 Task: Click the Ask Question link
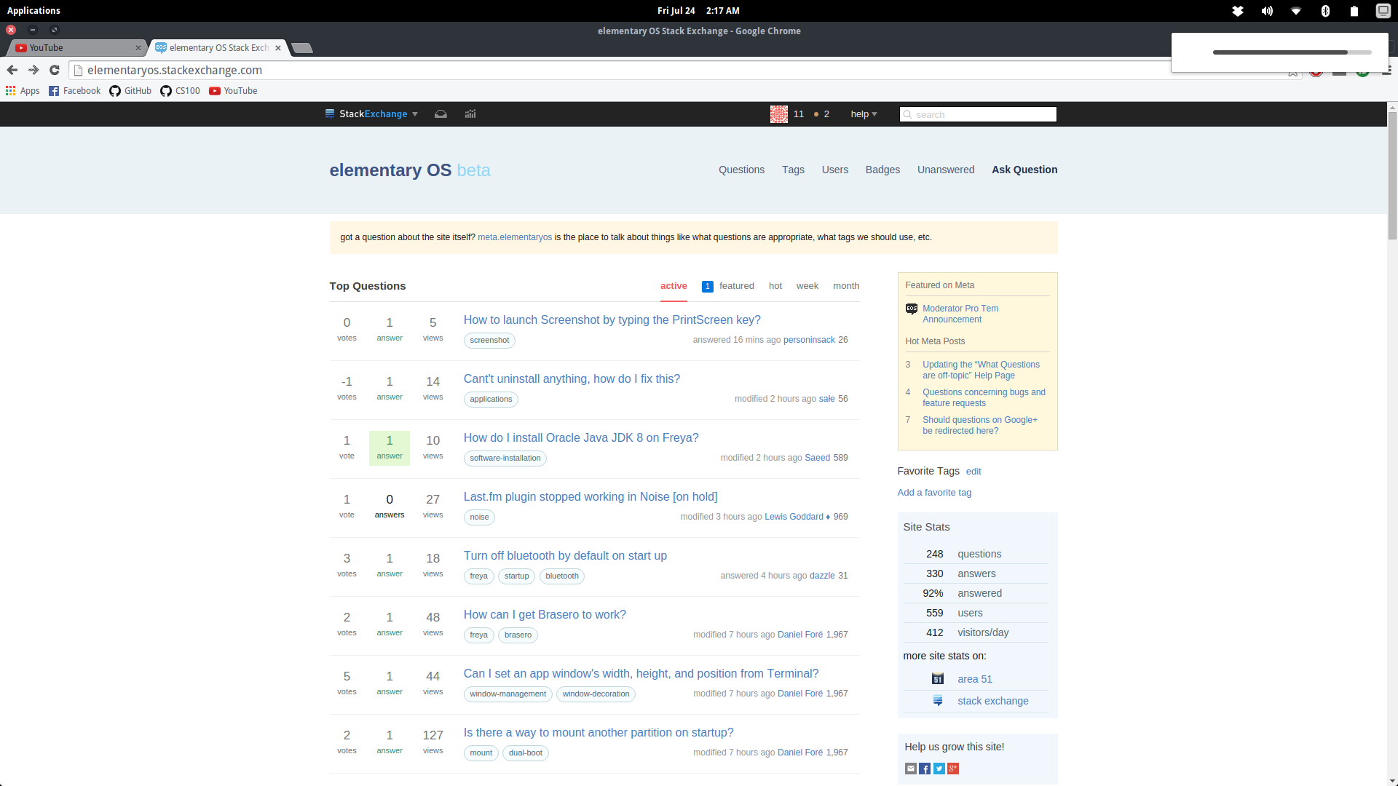(x=1024, y=170)
